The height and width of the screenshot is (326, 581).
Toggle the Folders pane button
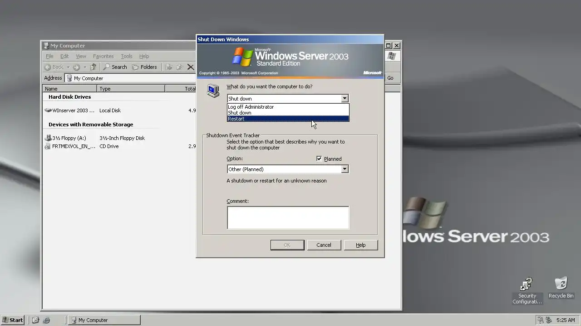tap(144, 67)
